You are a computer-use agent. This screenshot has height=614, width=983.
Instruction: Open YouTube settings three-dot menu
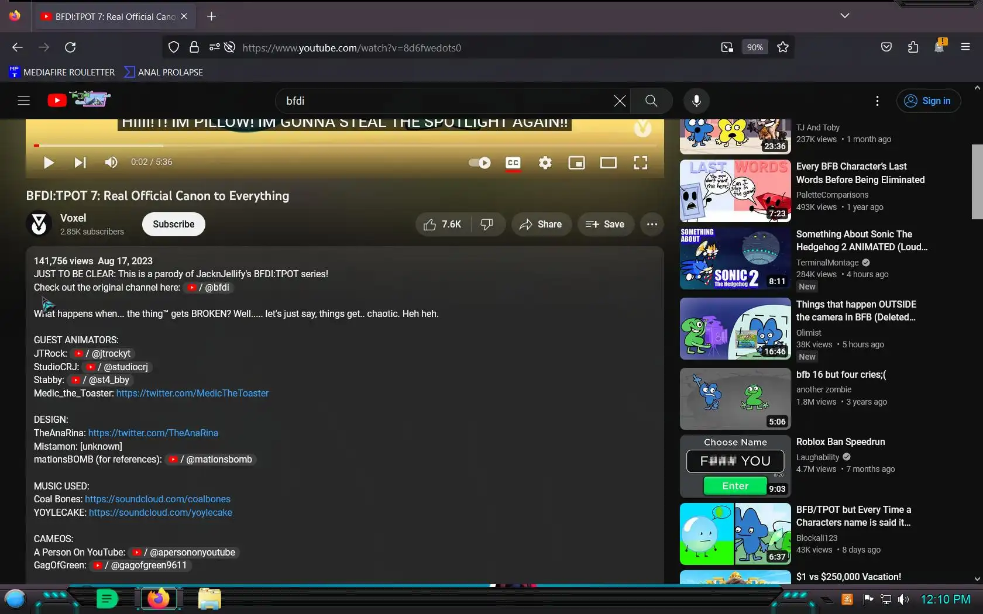click(x=877, y=101)
